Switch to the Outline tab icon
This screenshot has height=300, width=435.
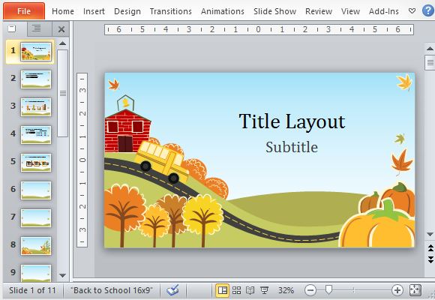pyautogui.click(x=36, y=28)
